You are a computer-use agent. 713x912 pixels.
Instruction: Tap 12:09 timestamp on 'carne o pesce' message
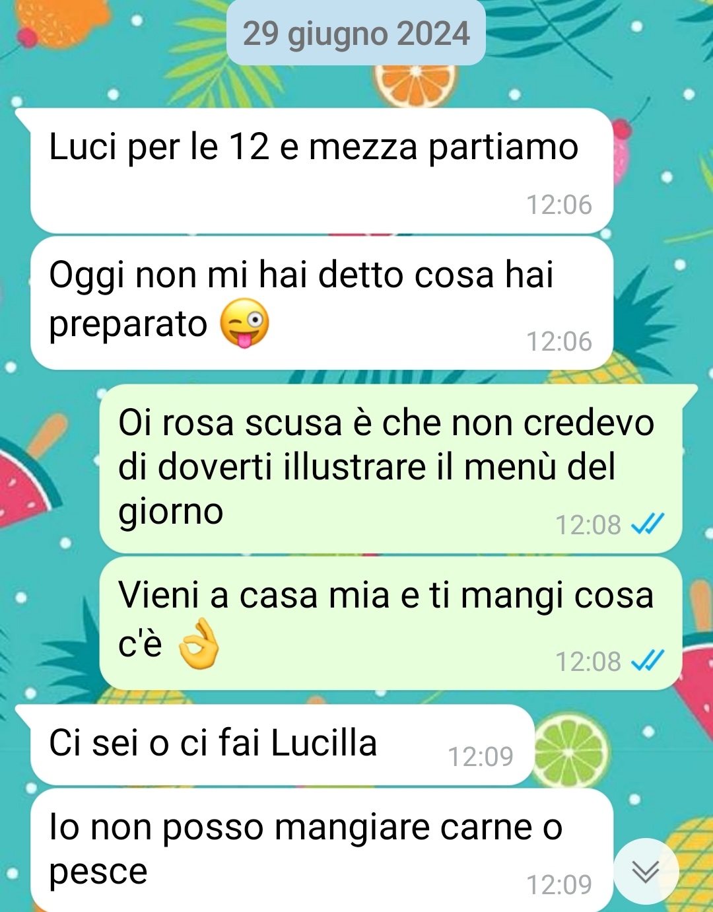(x=559, y=884)
